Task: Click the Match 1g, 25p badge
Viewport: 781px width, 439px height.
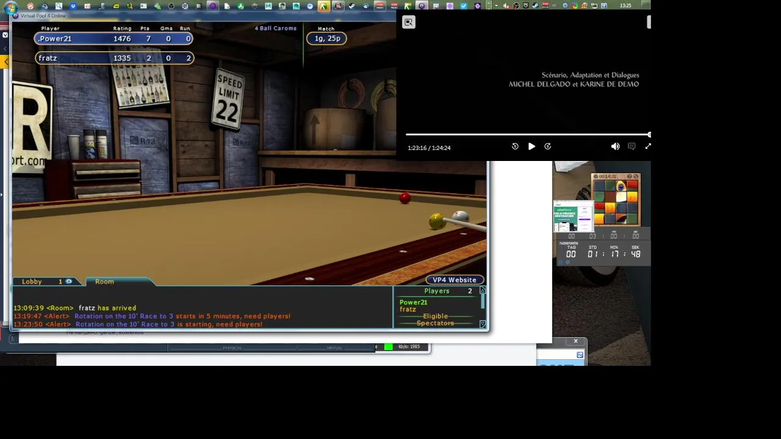Action: point(327,38)
